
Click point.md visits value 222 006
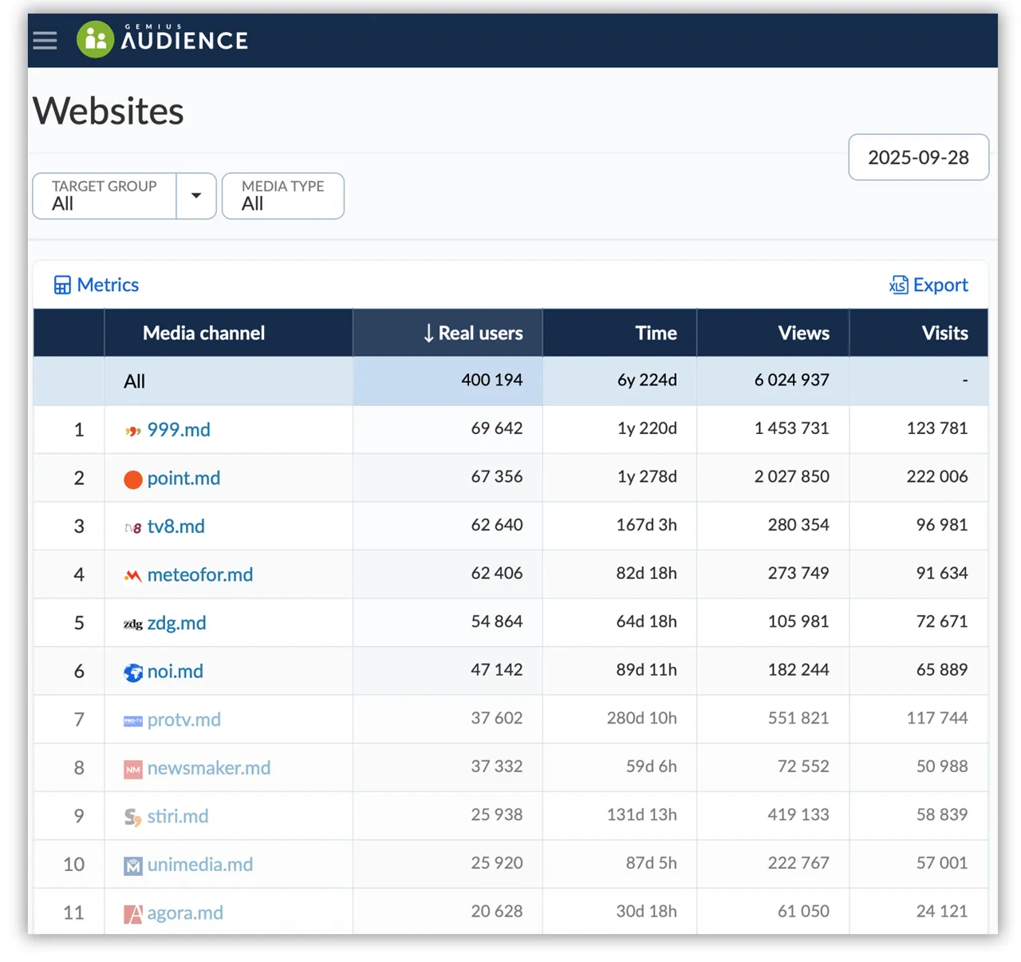pyautogui.click(x=937, y=476)
